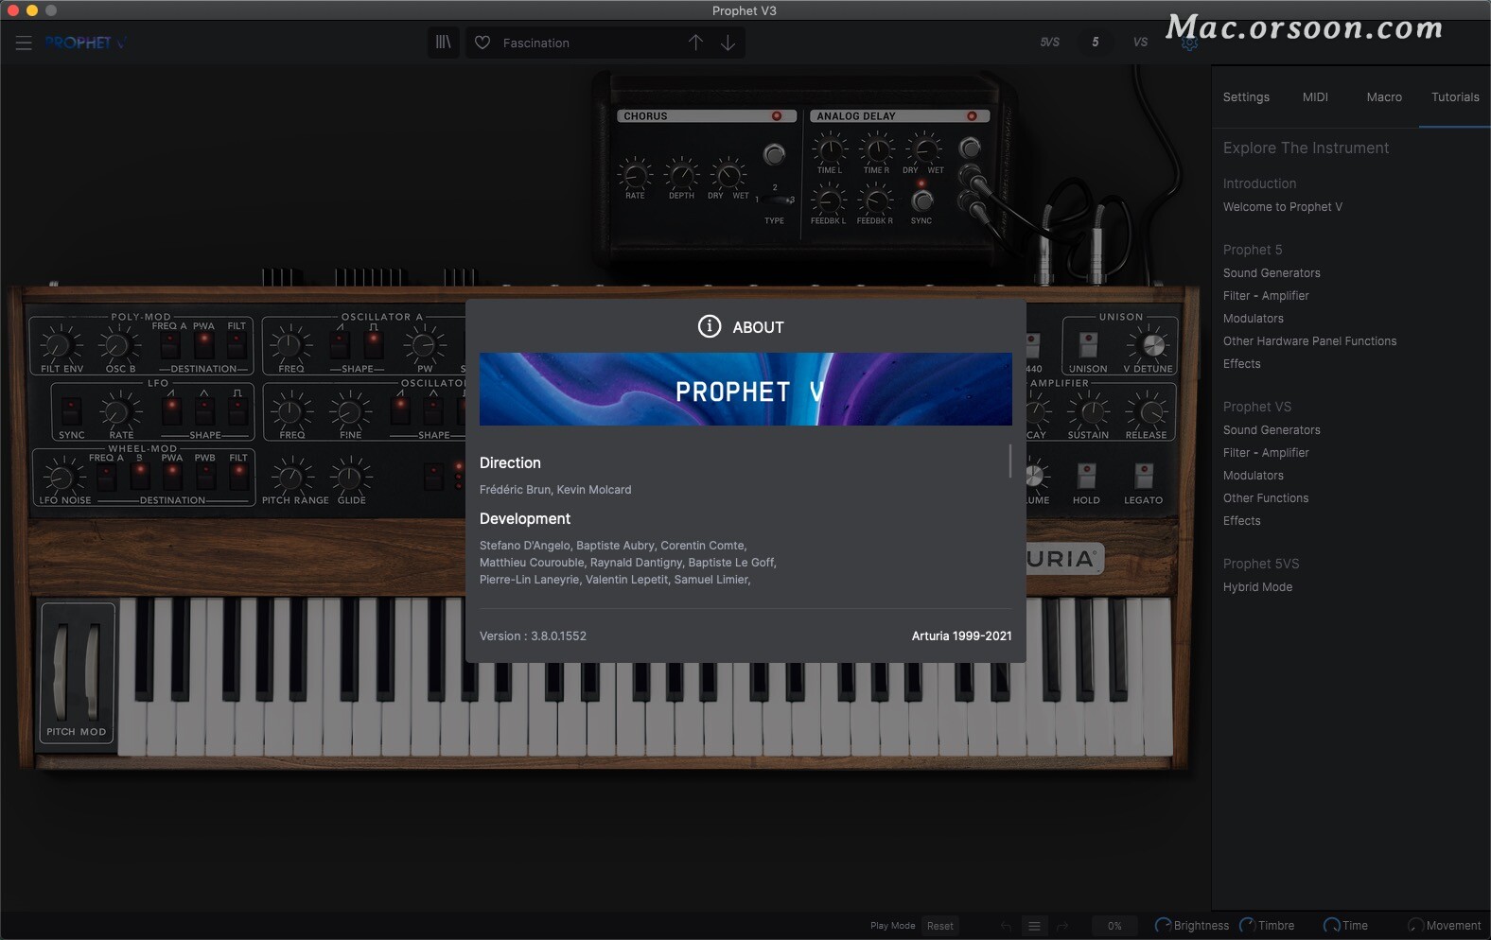The width and height of the screenshot is (1491, 940).
Task: Adjust Chorus Dry/Wet knob
Action: [728, 174]
